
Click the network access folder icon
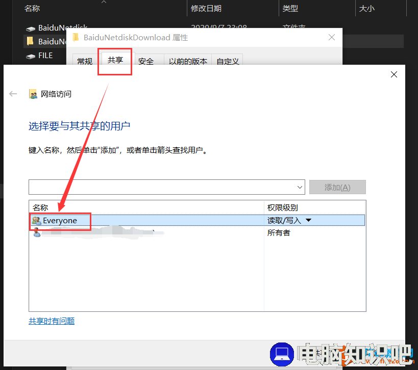pos(33,94)
